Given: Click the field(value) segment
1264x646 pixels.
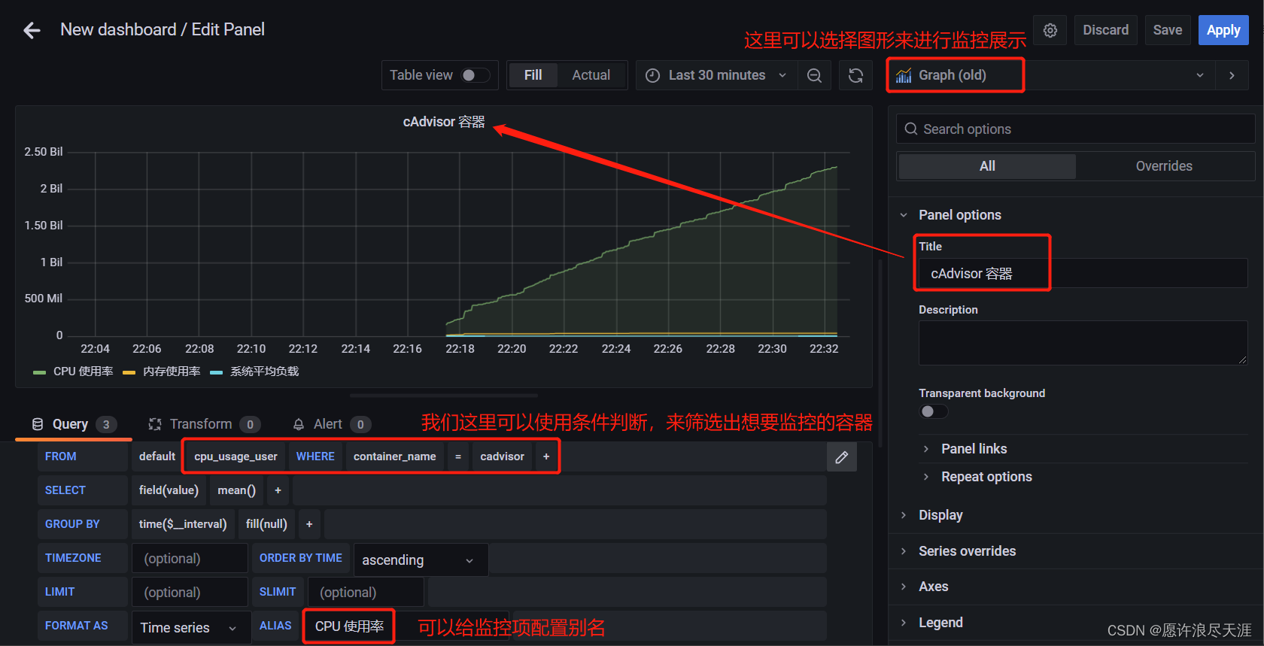Looking at the screenshot, I should point(169,490).
